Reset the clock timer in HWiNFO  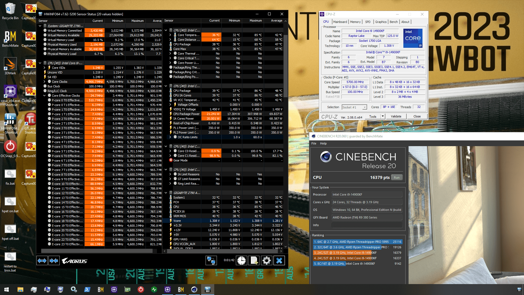click(x=242, y=261)
